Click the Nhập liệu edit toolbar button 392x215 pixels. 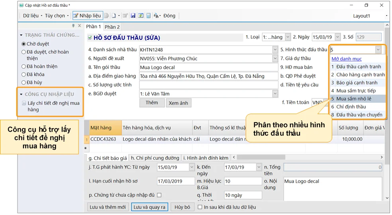pyautogui.click(x=87, y=16)
